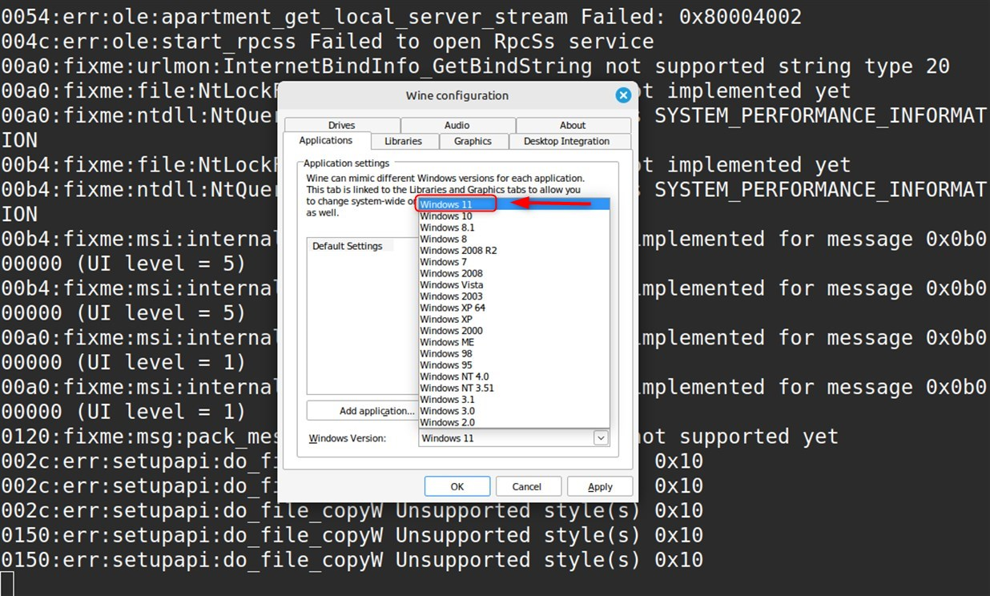Choose Windows 2003 from the list
The image size is (990, 596).
(513, 296)
